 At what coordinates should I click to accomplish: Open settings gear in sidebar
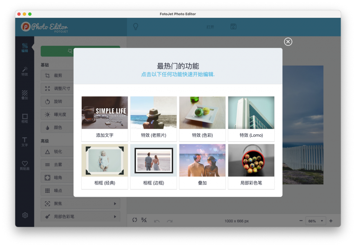(25, 215)
